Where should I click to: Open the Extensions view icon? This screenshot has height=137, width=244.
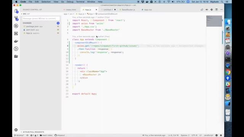point(16,33)
